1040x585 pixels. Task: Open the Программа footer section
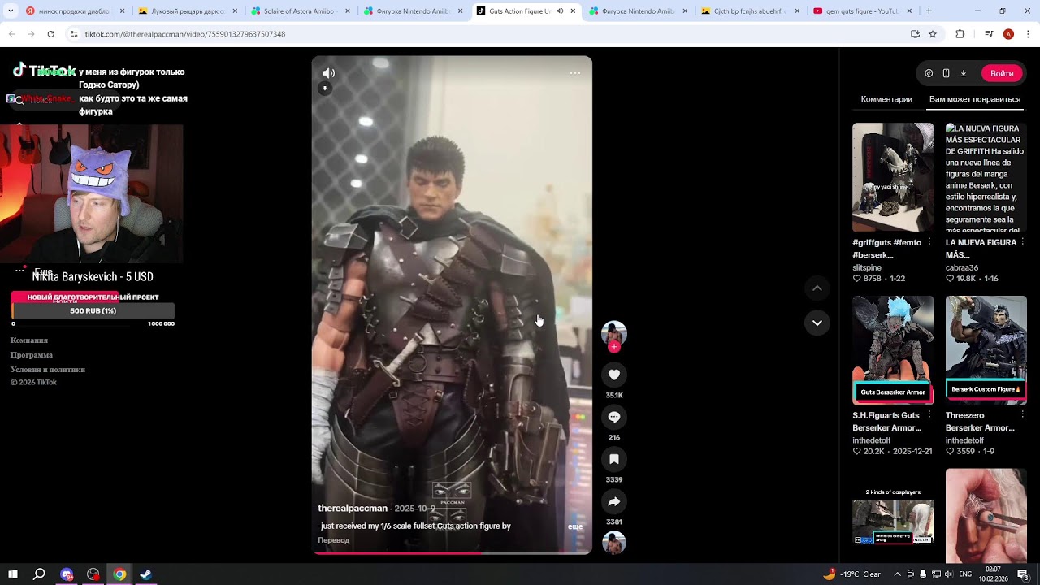tap(32, 355)
